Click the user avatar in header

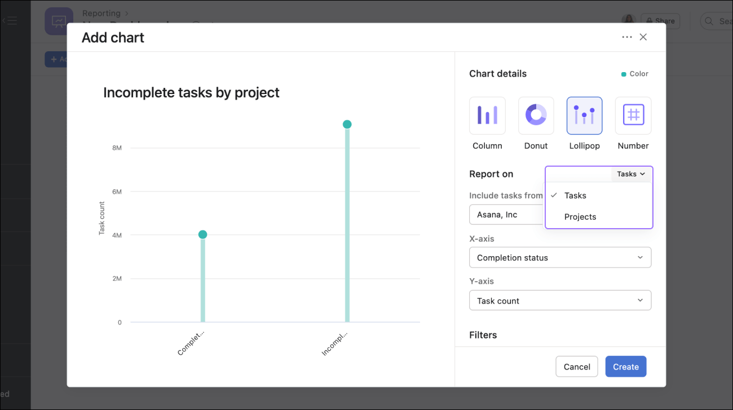point(628,21)
